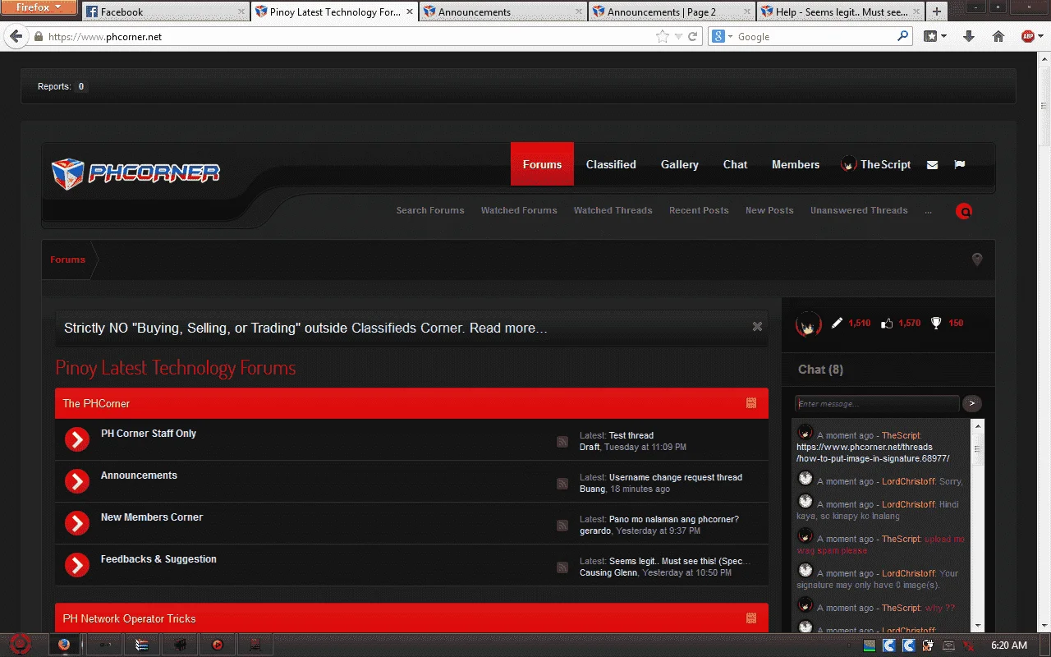The image size is (1051, 657).
Task: Open the Firefox application menu
Action: point(39,7)
